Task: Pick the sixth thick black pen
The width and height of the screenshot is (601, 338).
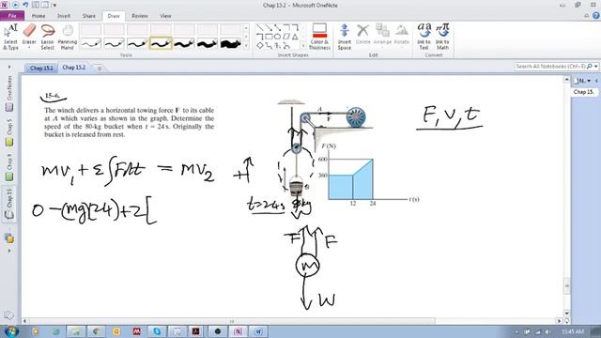Action: (208, 44)
